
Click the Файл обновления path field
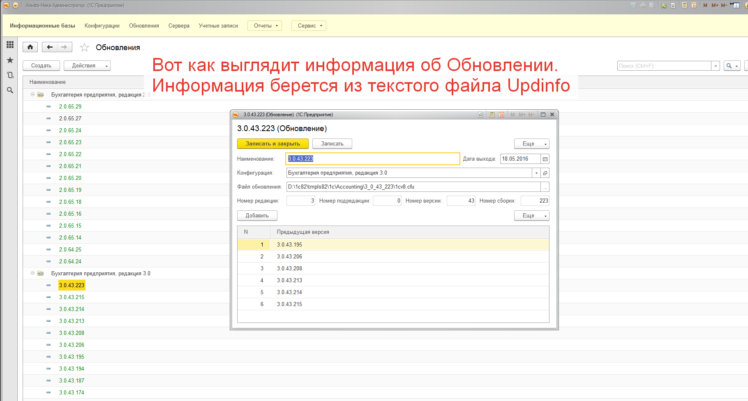coord(413,187)
